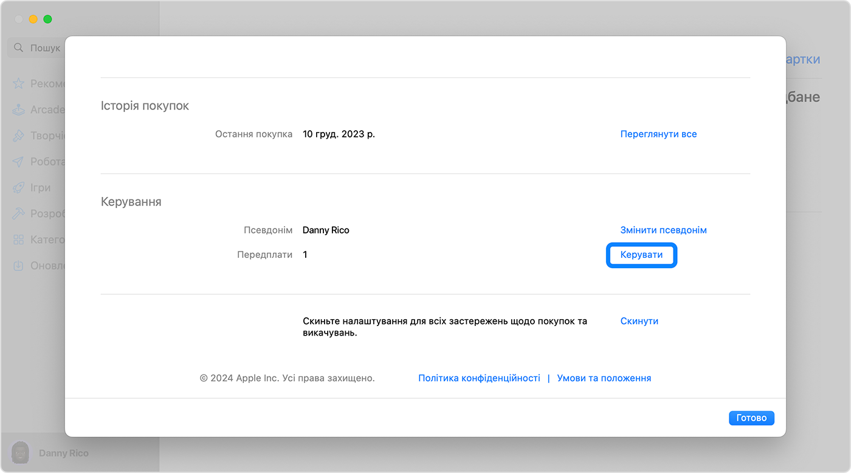Open Політика конфіденційності link
The height and width of the screenshot is (473, 851).
tap(479, 378)
